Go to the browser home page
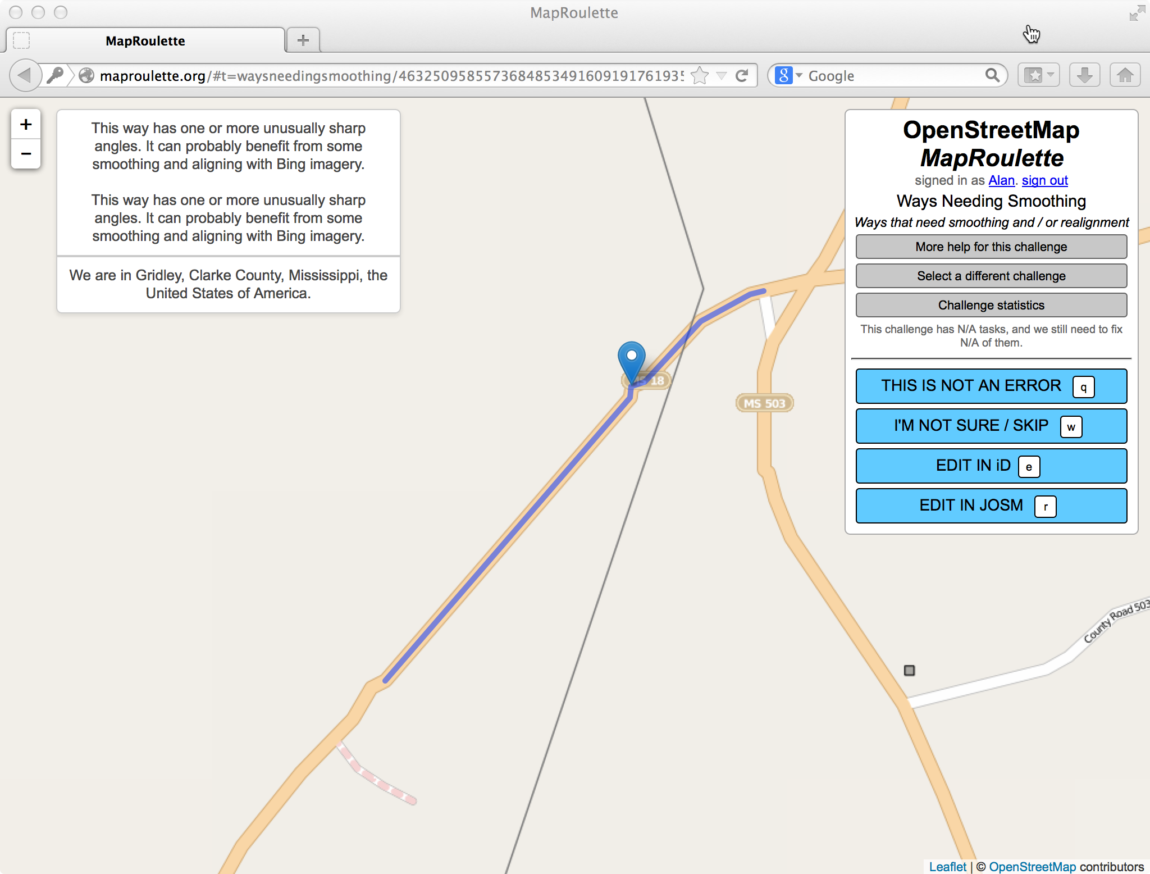 pos(1125,75)
